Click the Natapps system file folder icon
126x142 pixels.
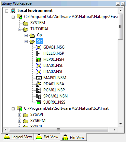click(x=19, y=17)
